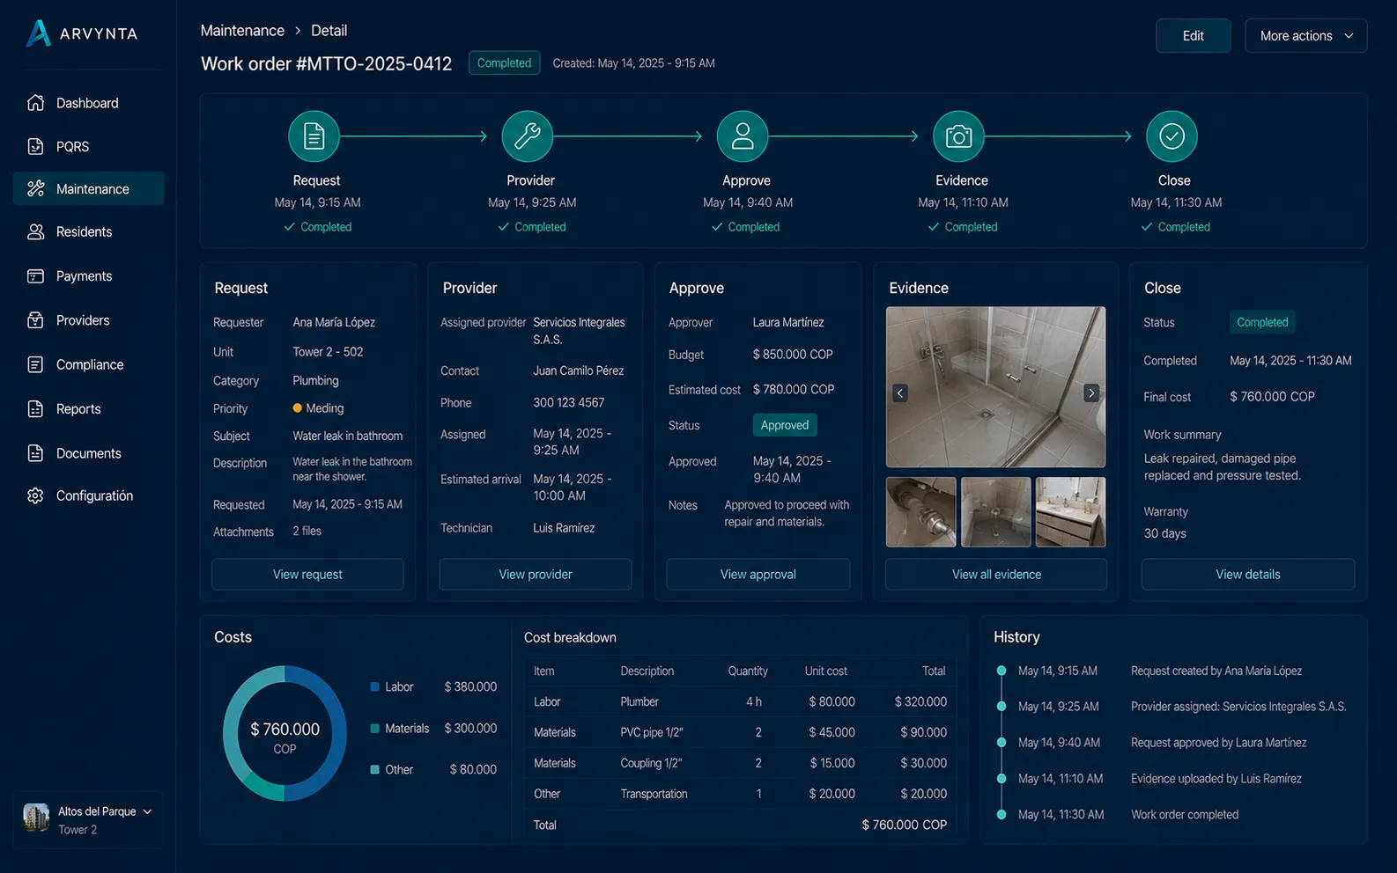Click the Arvynta logo
The height and width of the screenshot is (873, 1397).
point(82,33)
